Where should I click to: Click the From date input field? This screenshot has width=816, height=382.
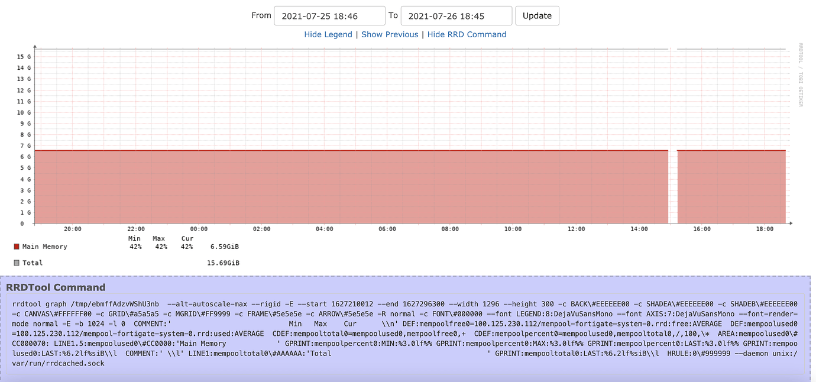[x=329, y=16]
